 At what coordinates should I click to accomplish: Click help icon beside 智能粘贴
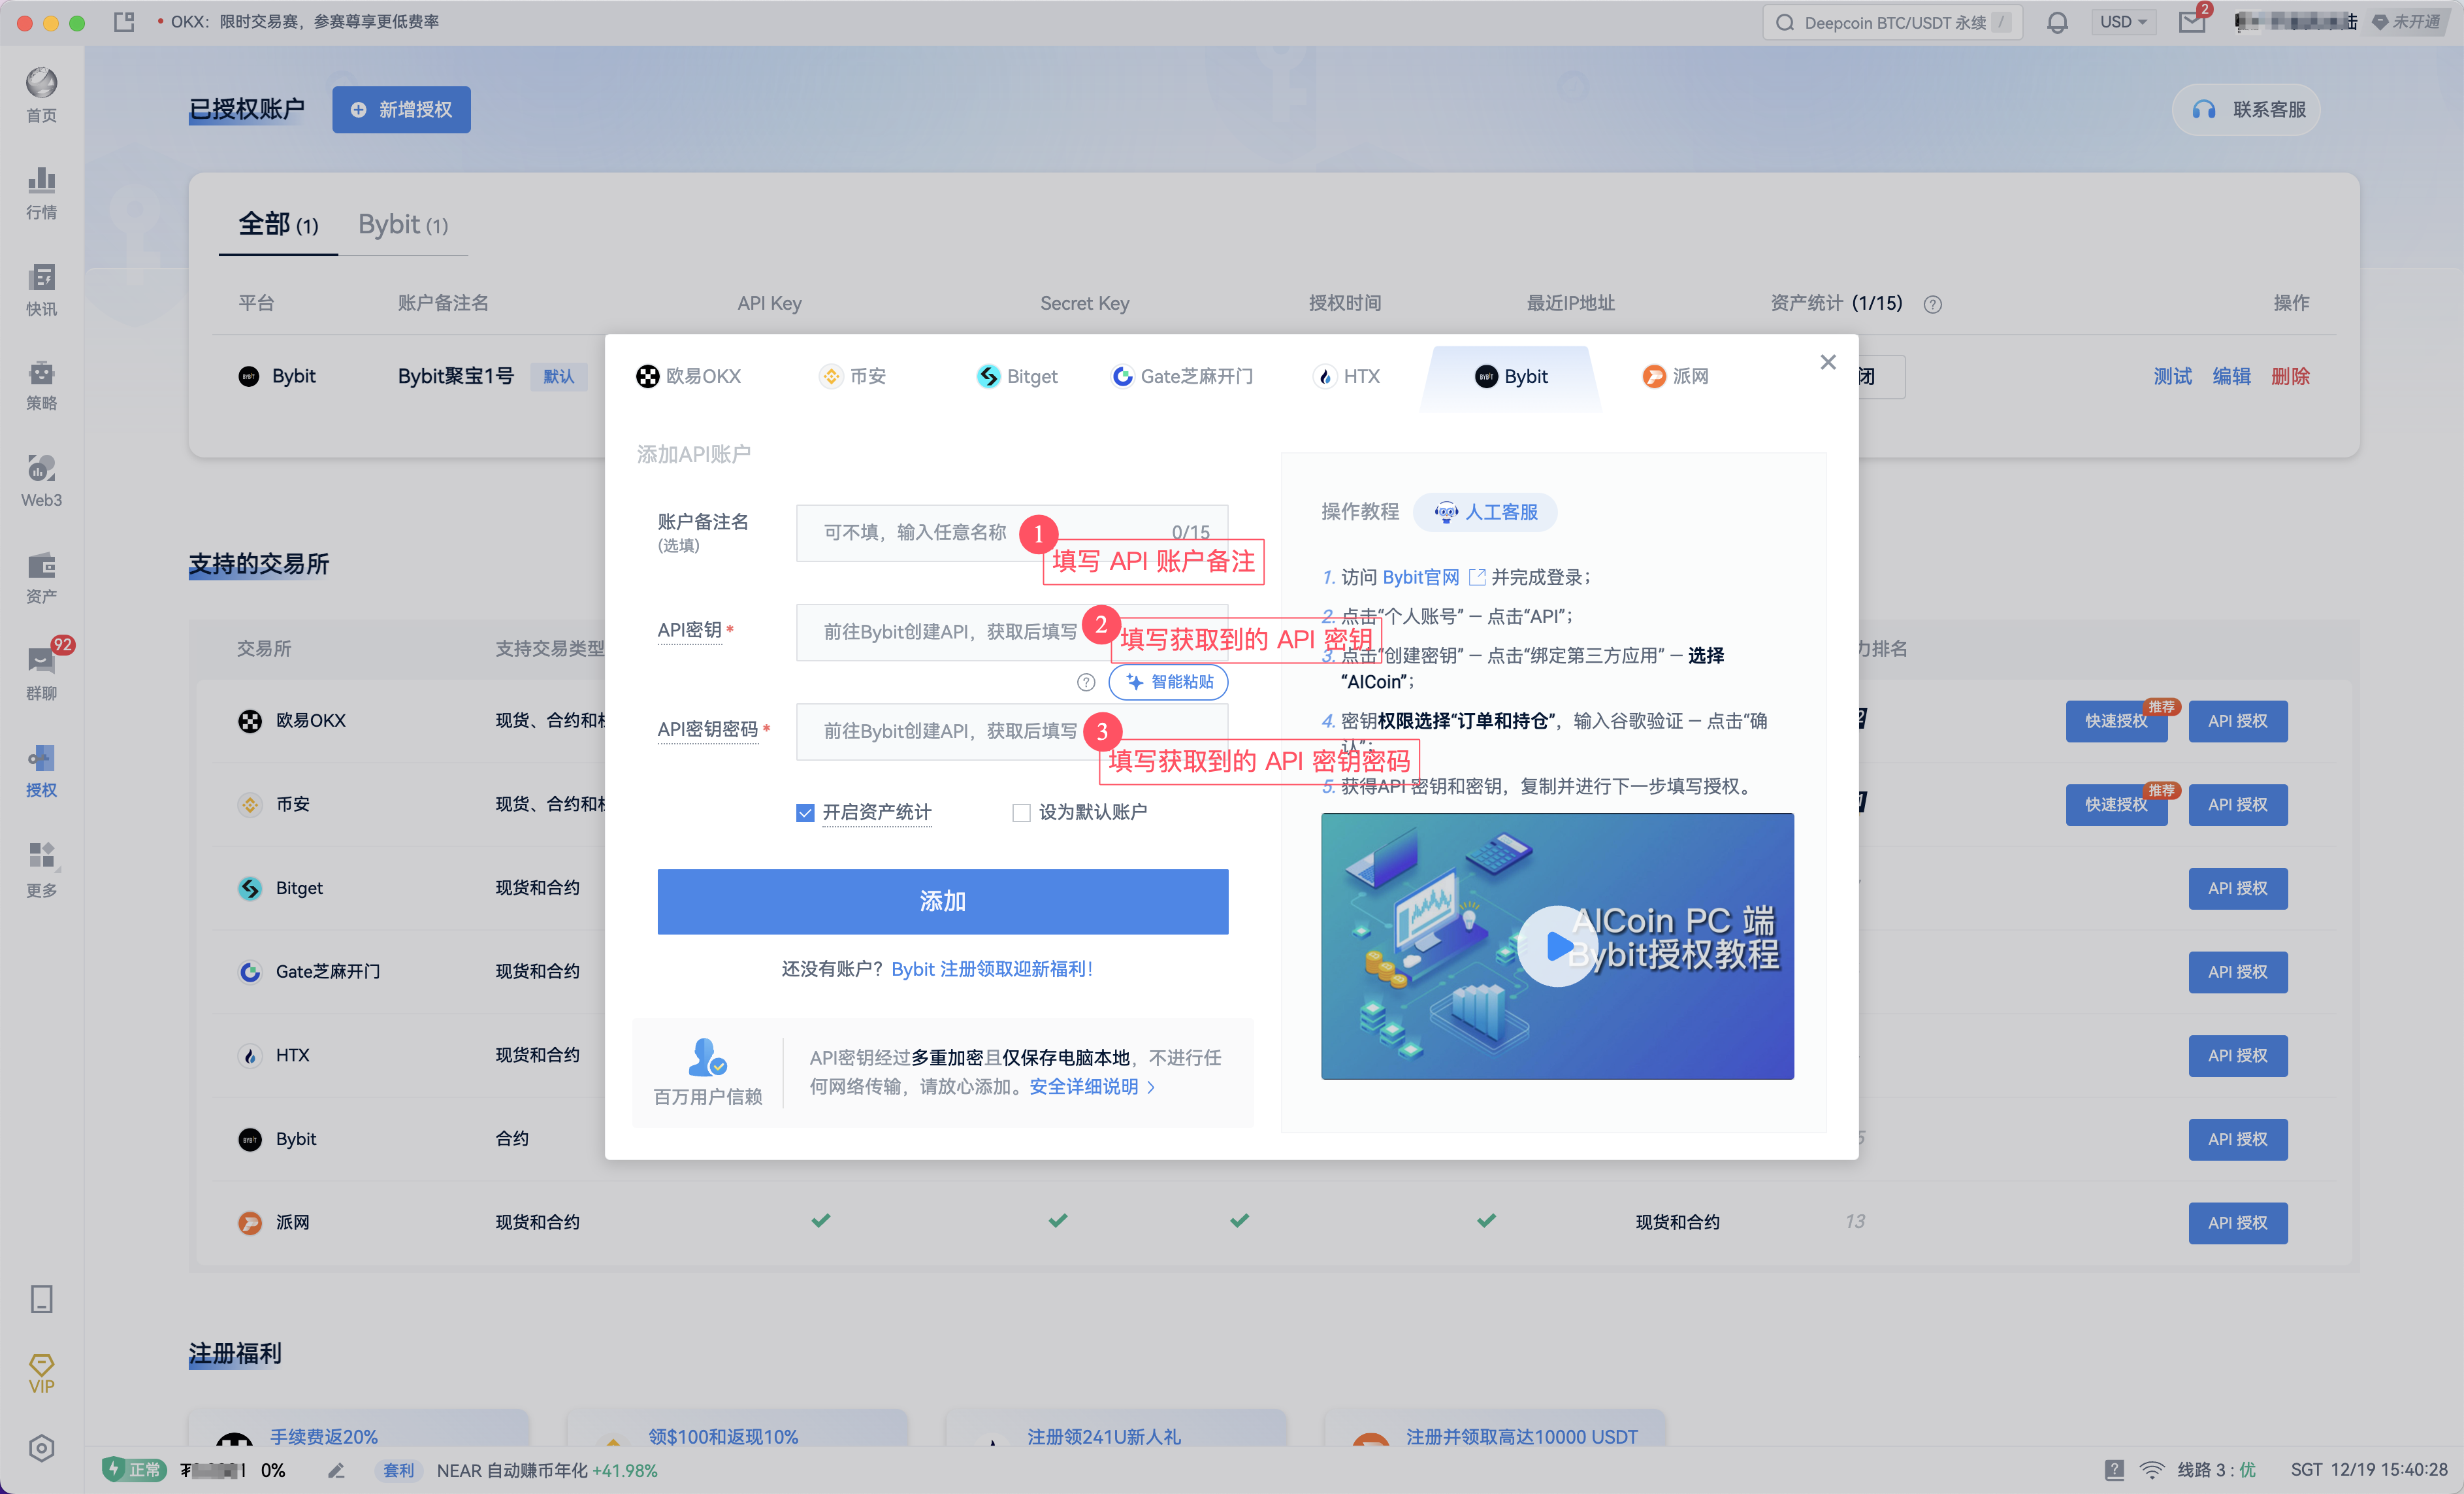[1086, 682]
